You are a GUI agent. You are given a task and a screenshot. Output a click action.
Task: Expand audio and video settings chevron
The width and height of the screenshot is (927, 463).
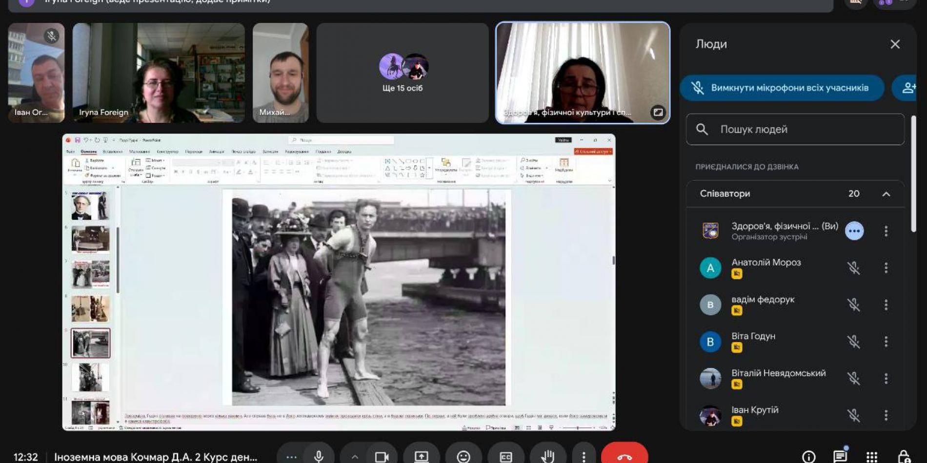(x=355, y=456)
